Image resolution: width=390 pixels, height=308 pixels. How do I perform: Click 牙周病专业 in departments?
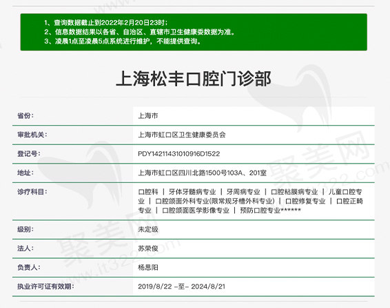pos(243,191)
